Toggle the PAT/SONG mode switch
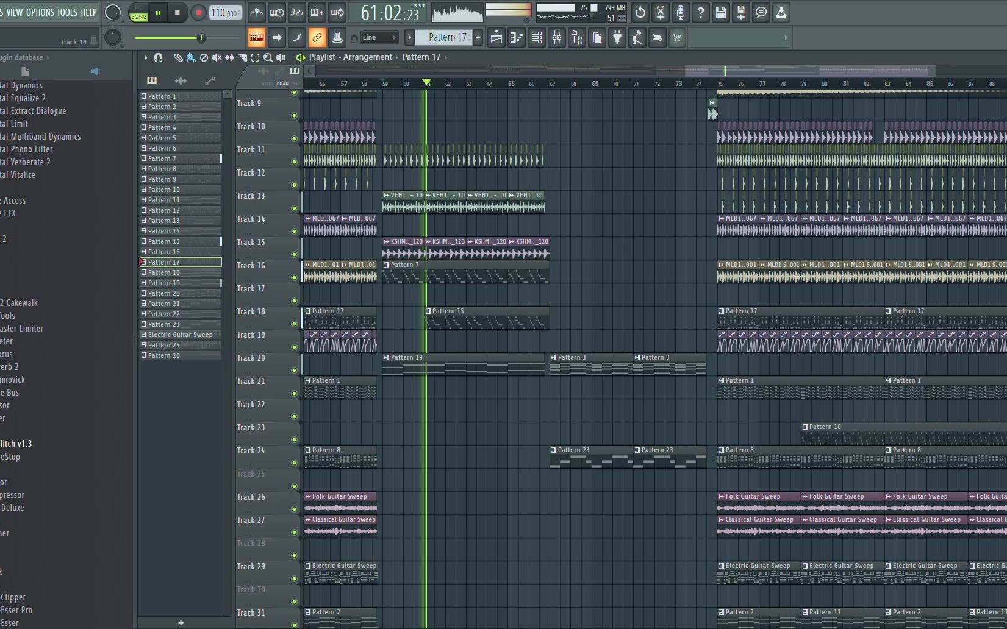Viewport: 1007px width, 629px height. coord(138,13)
